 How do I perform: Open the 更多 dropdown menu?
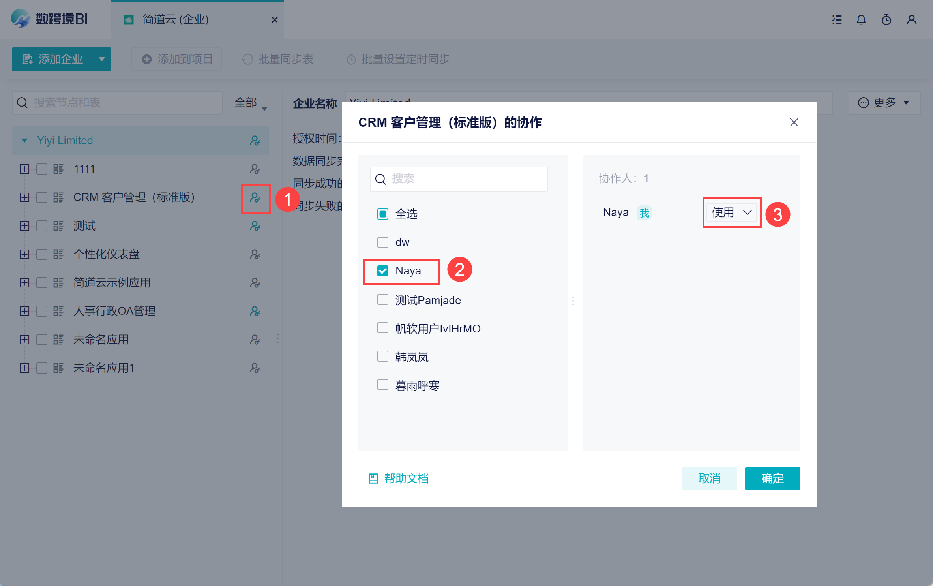point(884,103)
